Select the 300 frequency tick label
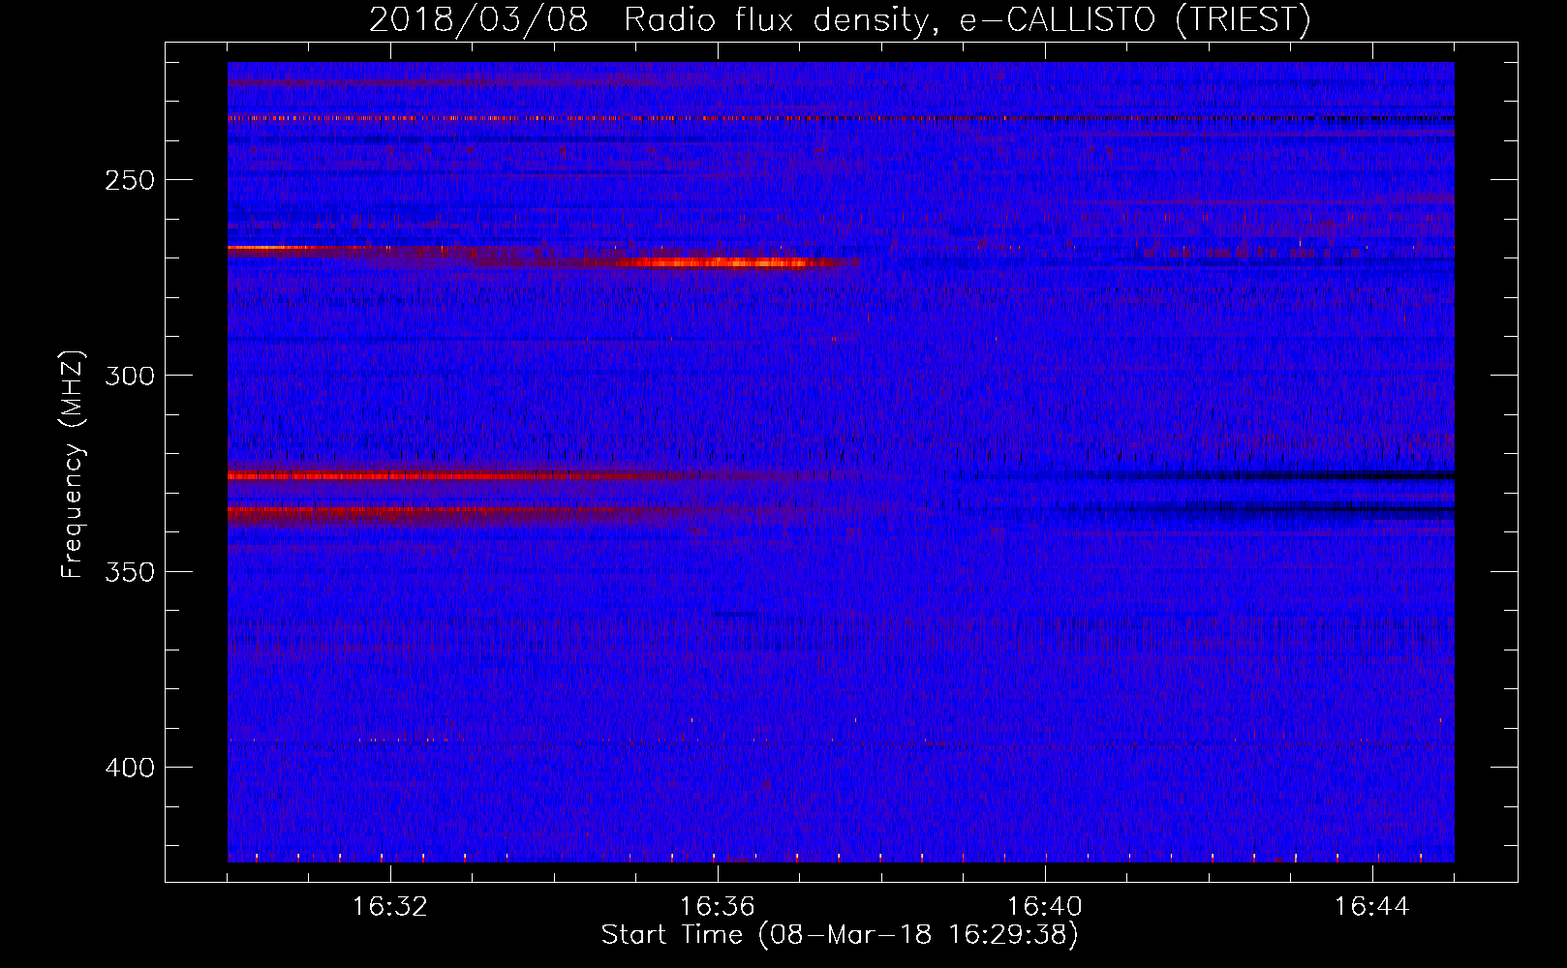Image resolution: width=1567 pixels, height=968 pixels. (130, 376)
